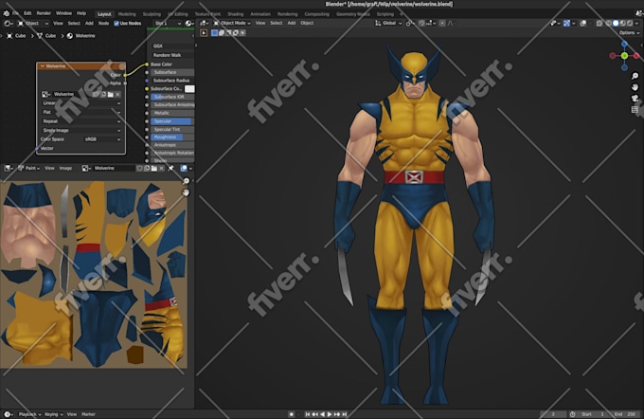Click the image editor pan hand icon
Image resolution: width=644 pixels, height=419 pixels.
[186, 192]
